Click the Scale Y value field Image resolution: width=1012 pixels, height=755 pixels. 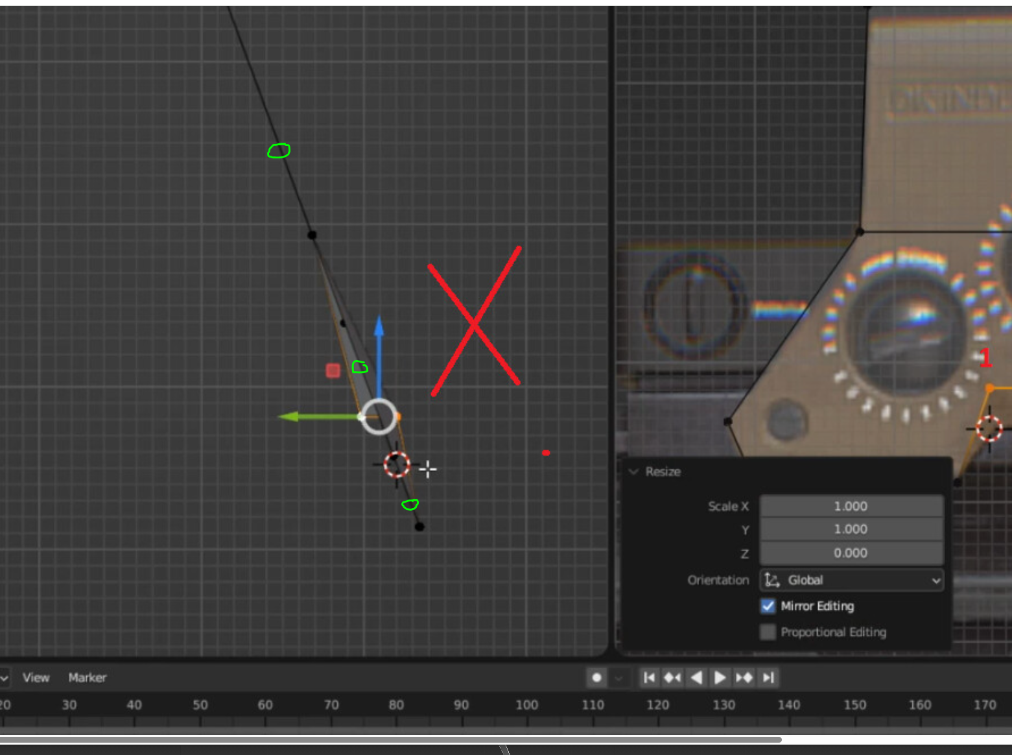(851, 529)
